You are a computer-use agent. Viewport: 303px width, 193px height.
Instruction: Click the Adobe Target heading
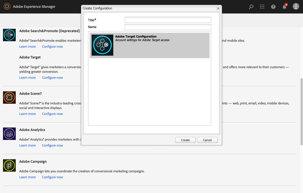[x=30, y=57]
